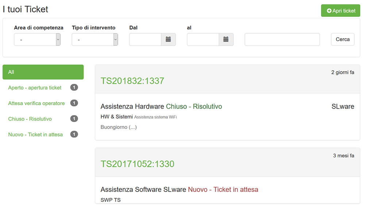The width and height of the screenshot is (365, 205).
Task: Open calendar picker for Dal date
Action: pos(168,39)
